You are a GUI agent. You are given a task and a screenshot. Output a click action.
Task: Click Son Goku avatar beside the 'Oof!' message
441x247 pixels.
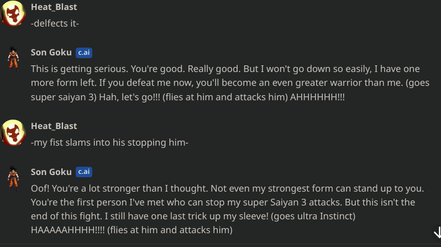[x=13, y=178]
